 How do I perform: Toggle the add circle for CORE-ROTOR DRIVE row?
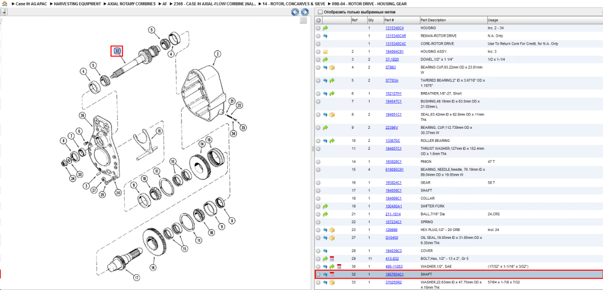(x=318, y=44)
